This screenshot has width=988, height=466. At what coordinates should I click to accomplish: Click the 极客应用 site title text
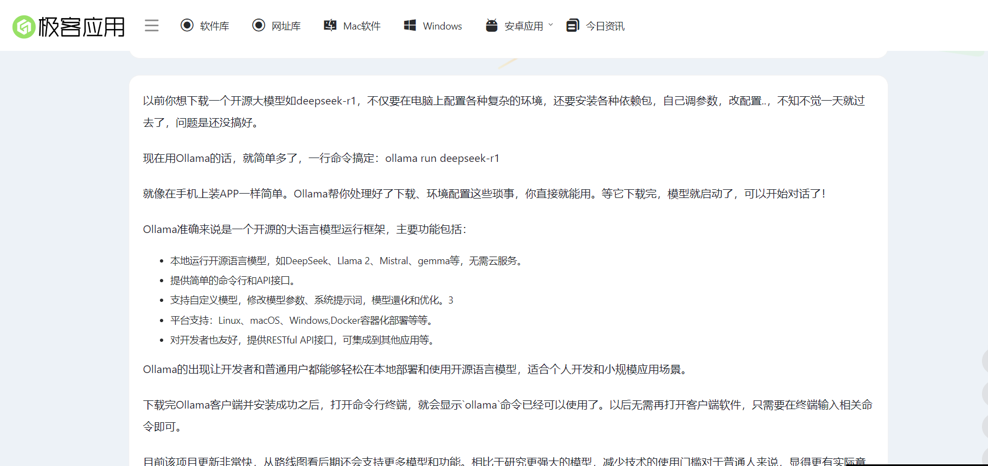tap(82, 27)
